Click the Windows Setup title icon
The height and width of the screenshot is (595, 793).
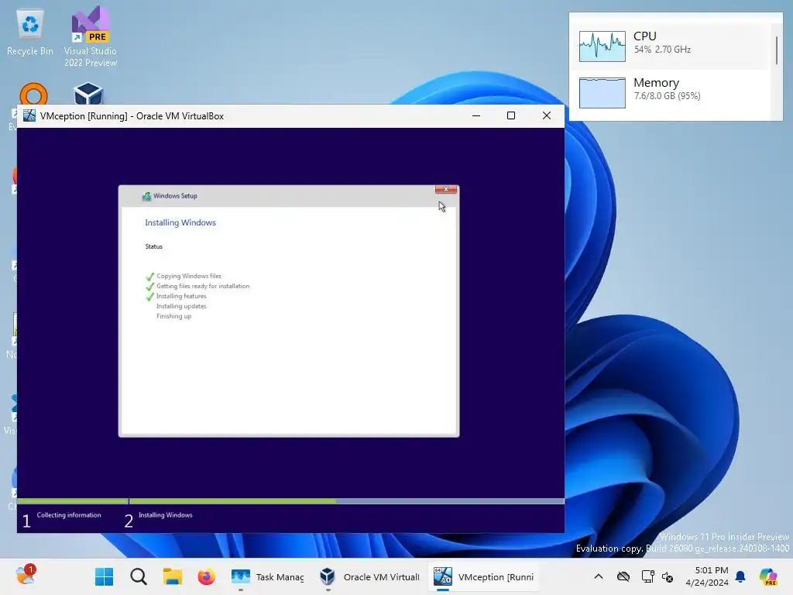(146, 196)
